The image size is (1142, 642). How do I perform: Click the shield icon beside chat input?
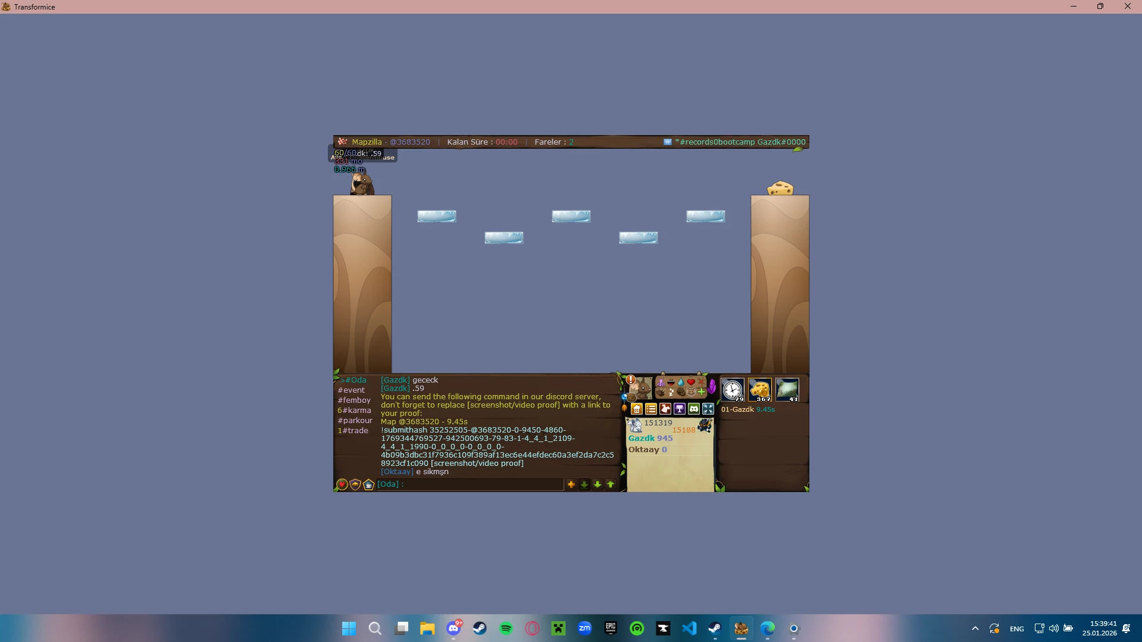(x=355, y=485)
